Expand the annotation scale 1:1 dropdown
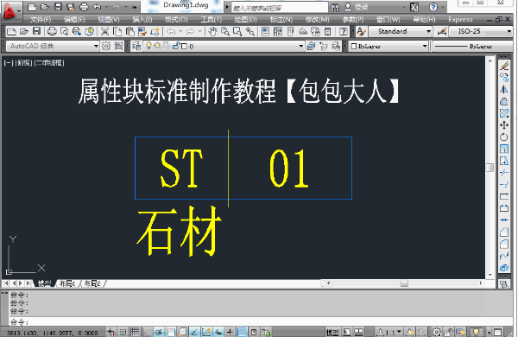The width and height of the screenshot is (518, 337). (x=400, y=332)
